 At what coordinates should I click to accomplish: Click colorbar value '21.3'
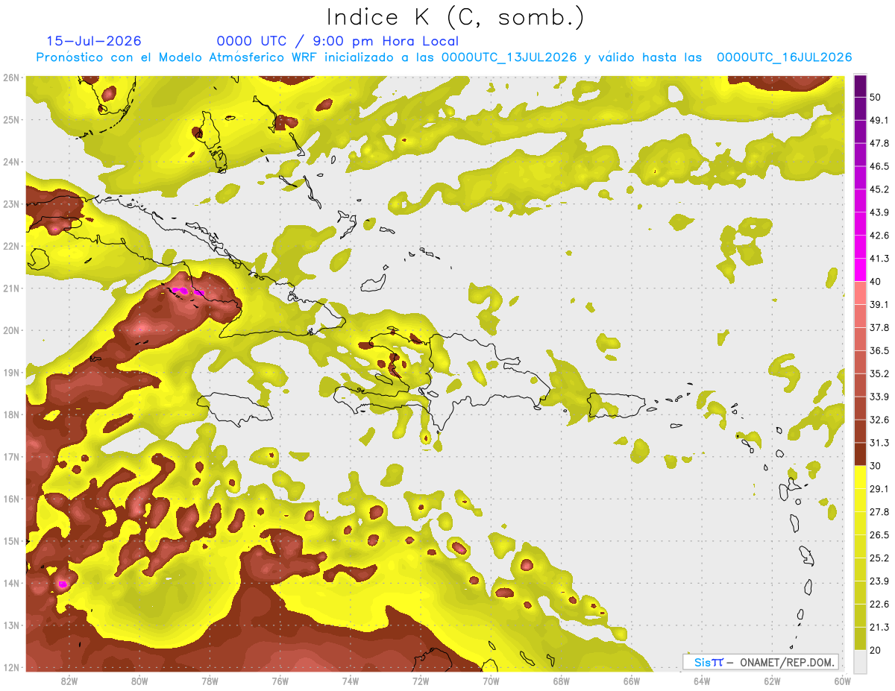[879, 628]
